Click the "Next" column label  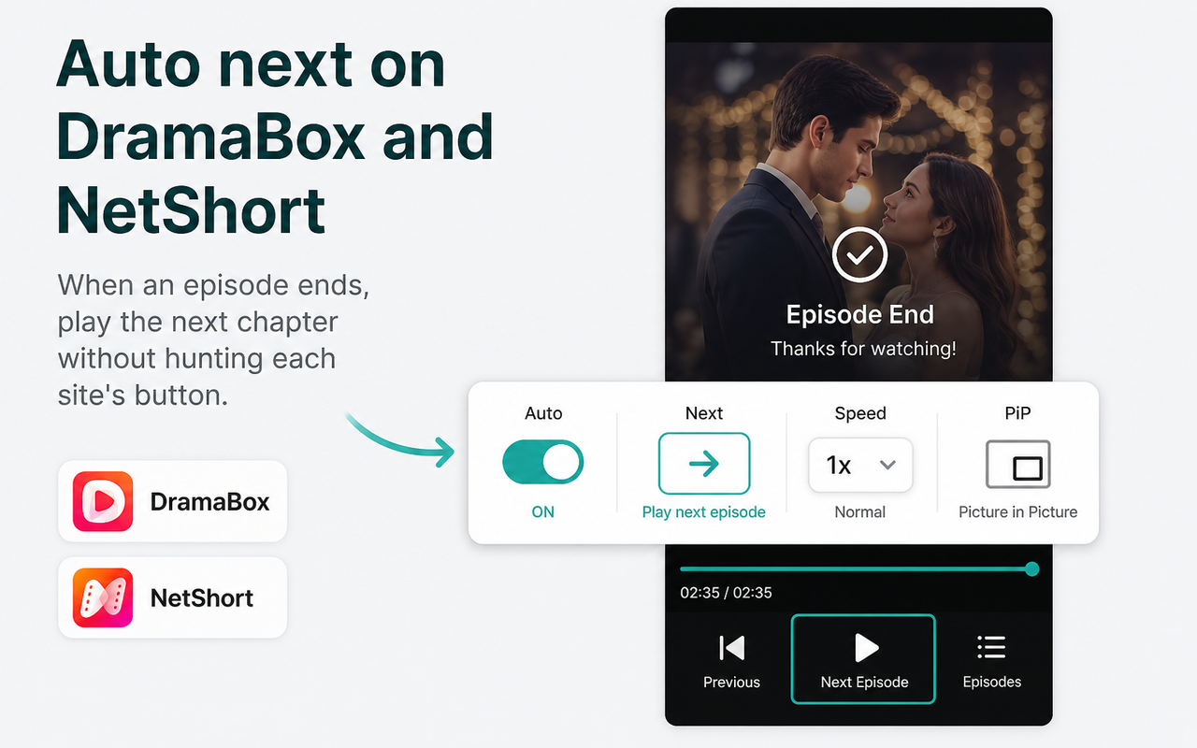click(x=704, y=413)
